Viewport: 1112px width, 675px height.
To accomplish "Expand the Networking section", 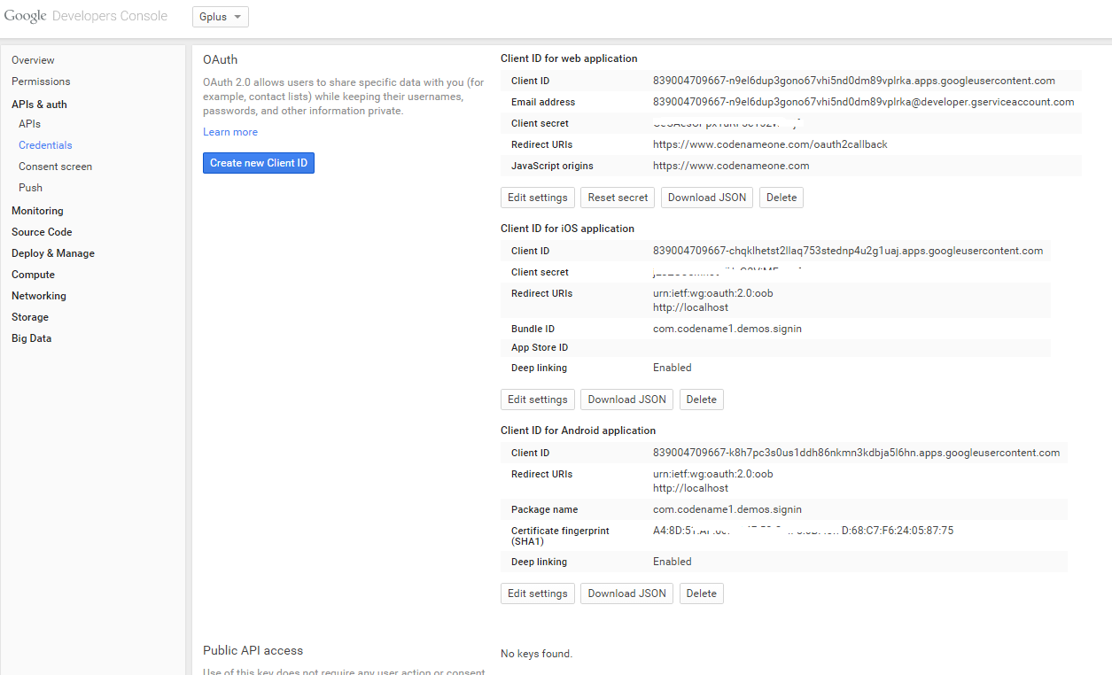I will 39,296.
